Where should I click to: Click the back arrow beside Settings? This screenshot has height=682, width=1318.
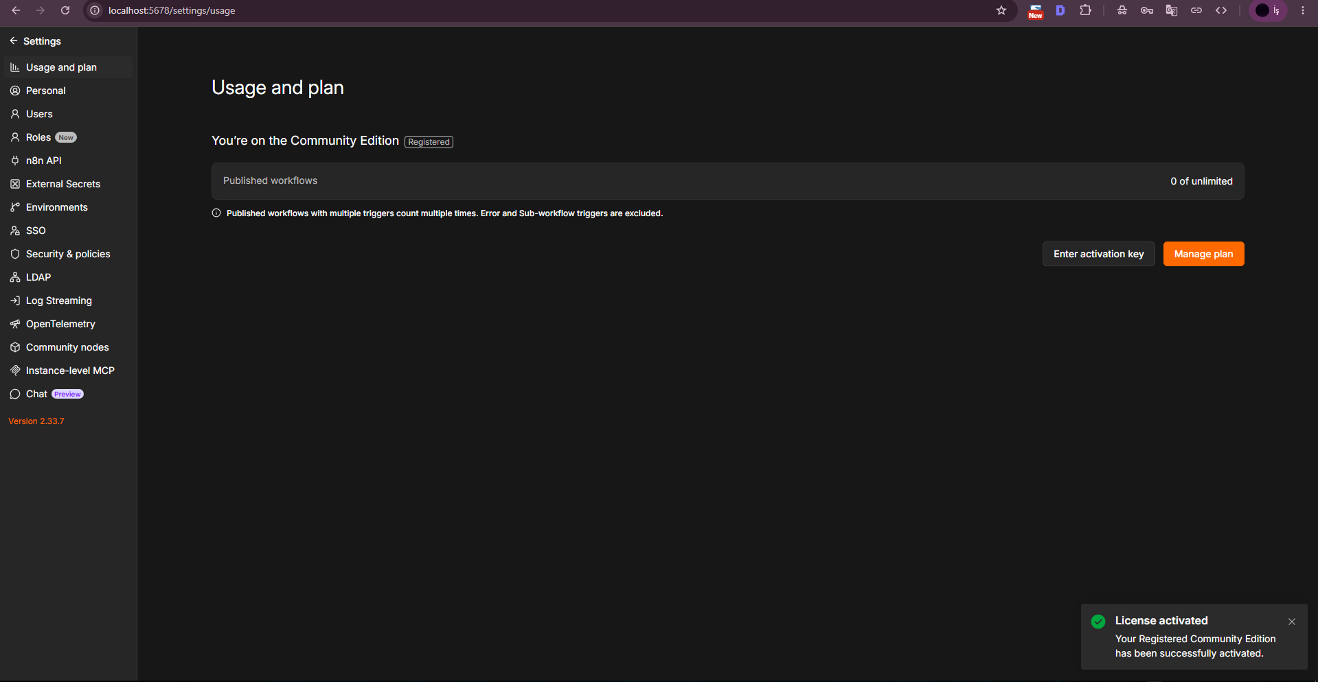14,41
